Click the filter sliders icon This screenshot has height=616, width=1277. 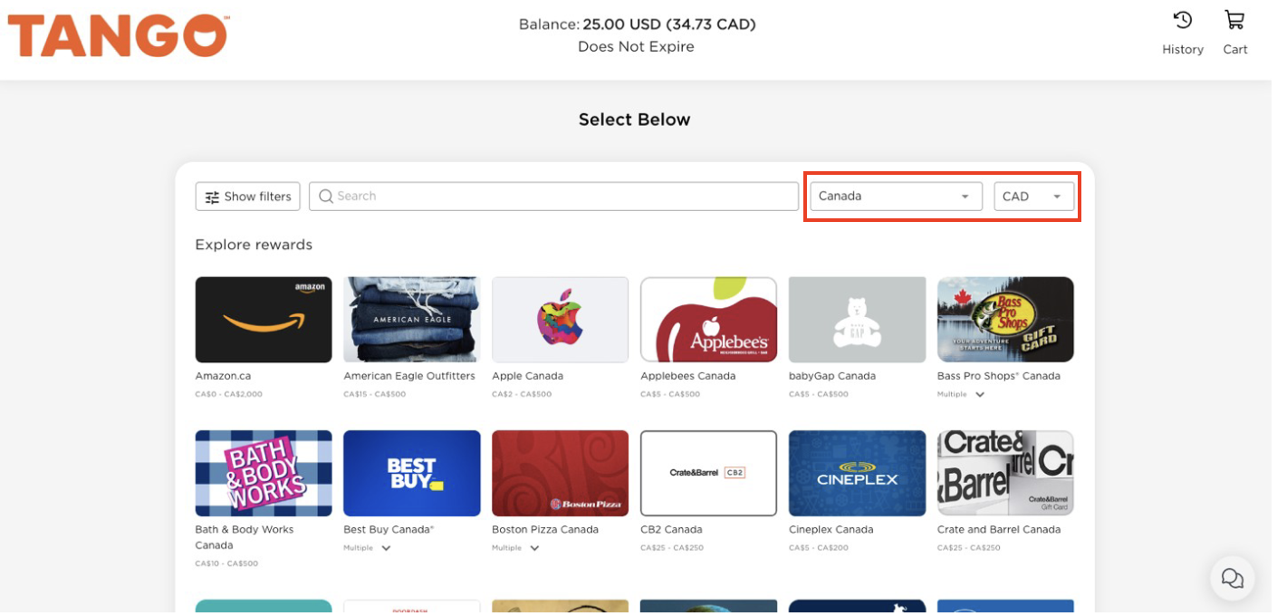click(213, 197)
